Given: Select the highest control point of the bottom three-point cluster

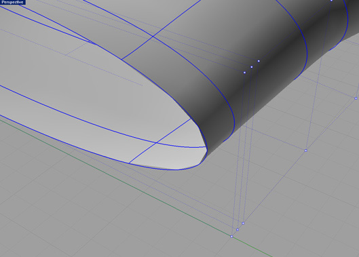Looking at the screenshot, I should (243, 223).
